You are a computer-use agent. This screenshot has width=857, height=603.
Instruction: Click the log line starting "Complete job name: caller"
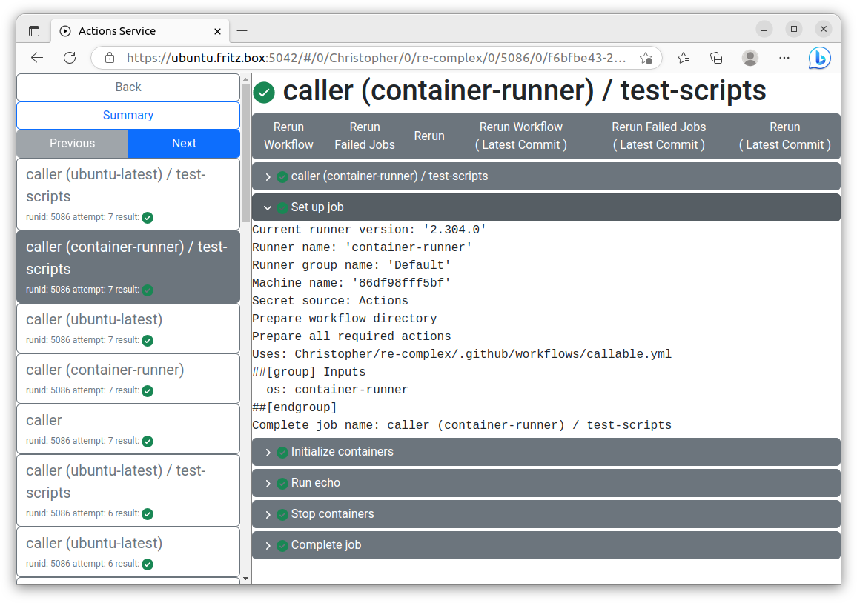[462, 425]
